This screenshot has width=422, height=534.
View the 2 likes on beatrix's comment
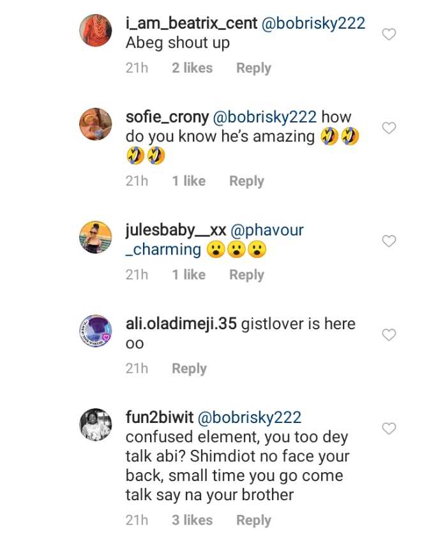tap(192, 68)
